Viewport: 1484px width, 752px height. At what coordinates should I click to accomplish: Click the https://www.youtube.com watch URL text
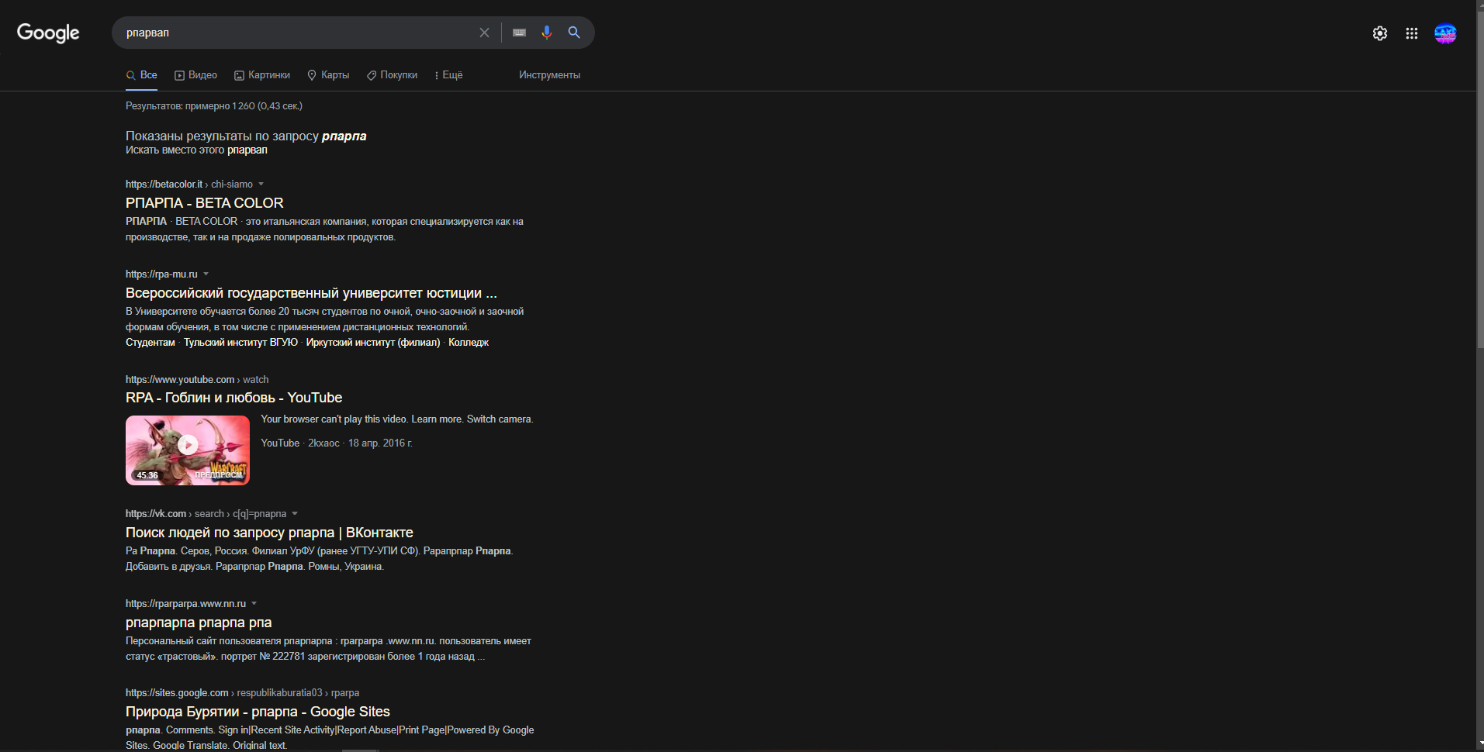pos(197,380)
